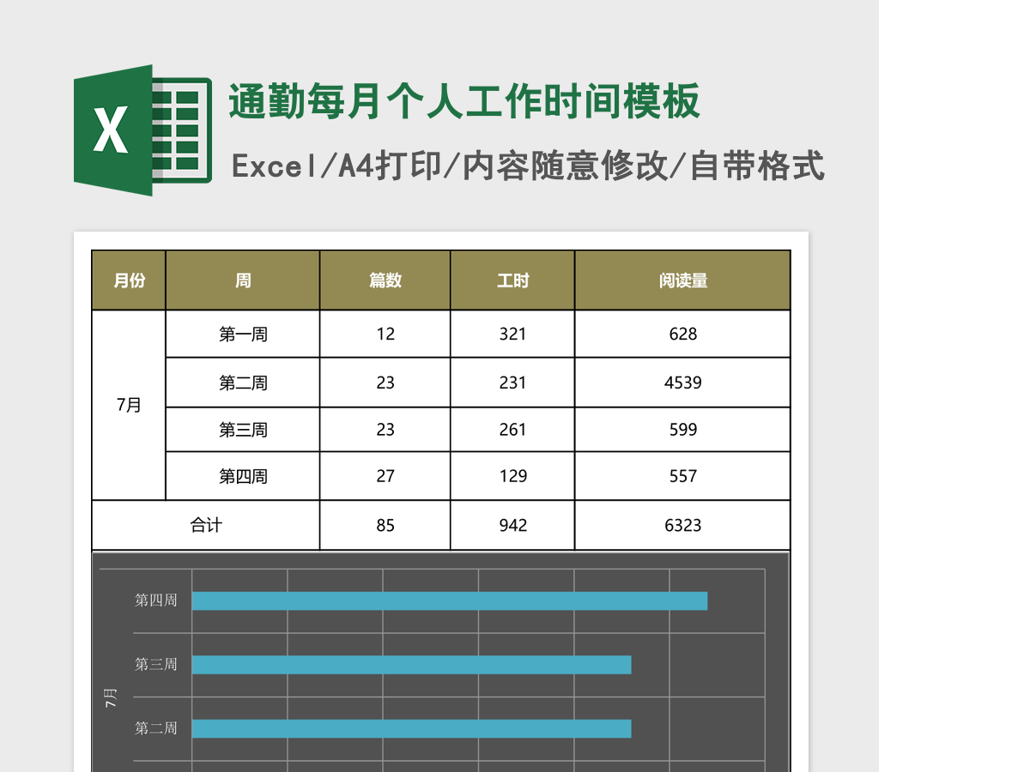Screen dimensions: 1030x772
Task: Select 工时 value 129
Action: [512, 476]
